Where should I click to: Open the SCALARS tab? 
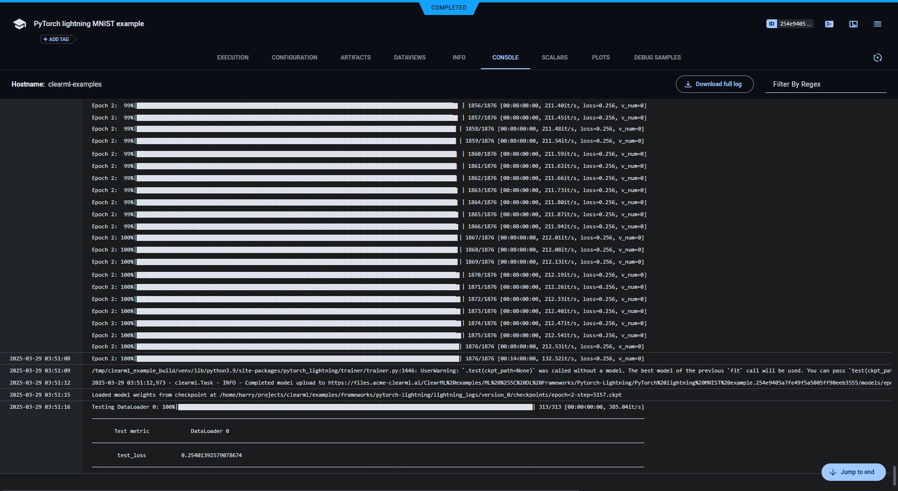(554, 58)
